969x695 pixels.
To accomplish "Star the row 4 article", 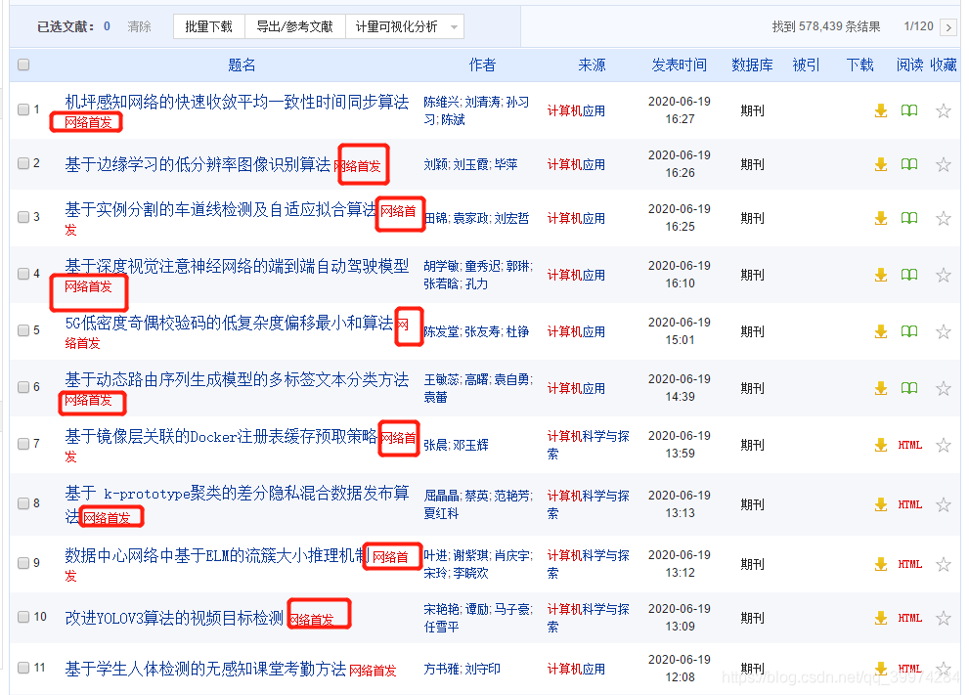I will point(943,275).
